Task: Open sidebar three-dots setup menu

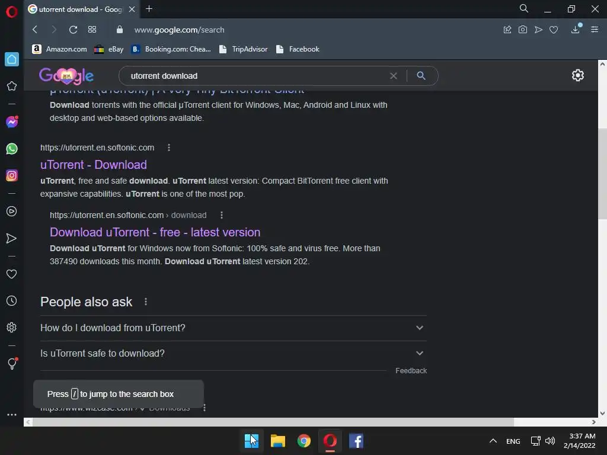Action: click(12, 414)
